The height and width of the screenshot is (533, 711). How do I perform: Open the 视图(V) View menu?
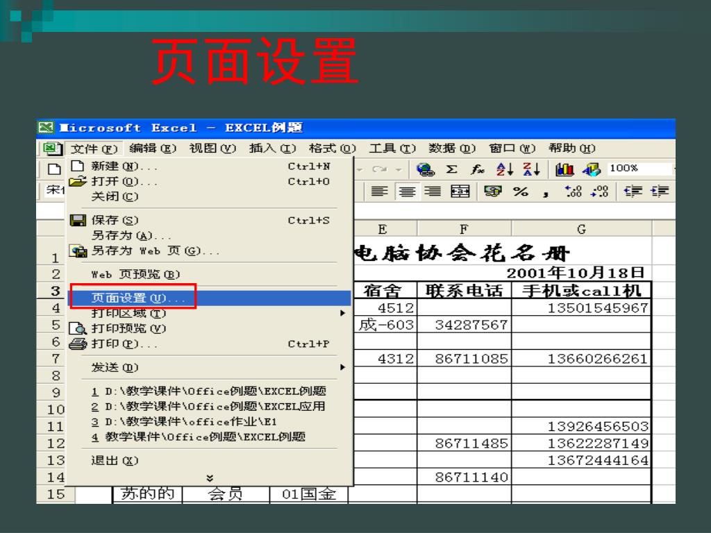click(212, 149)
